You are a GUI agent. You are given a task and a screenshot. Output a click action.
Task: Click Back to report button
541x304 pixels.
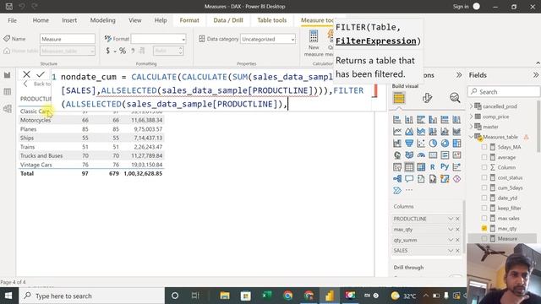[x=37, y=84]
